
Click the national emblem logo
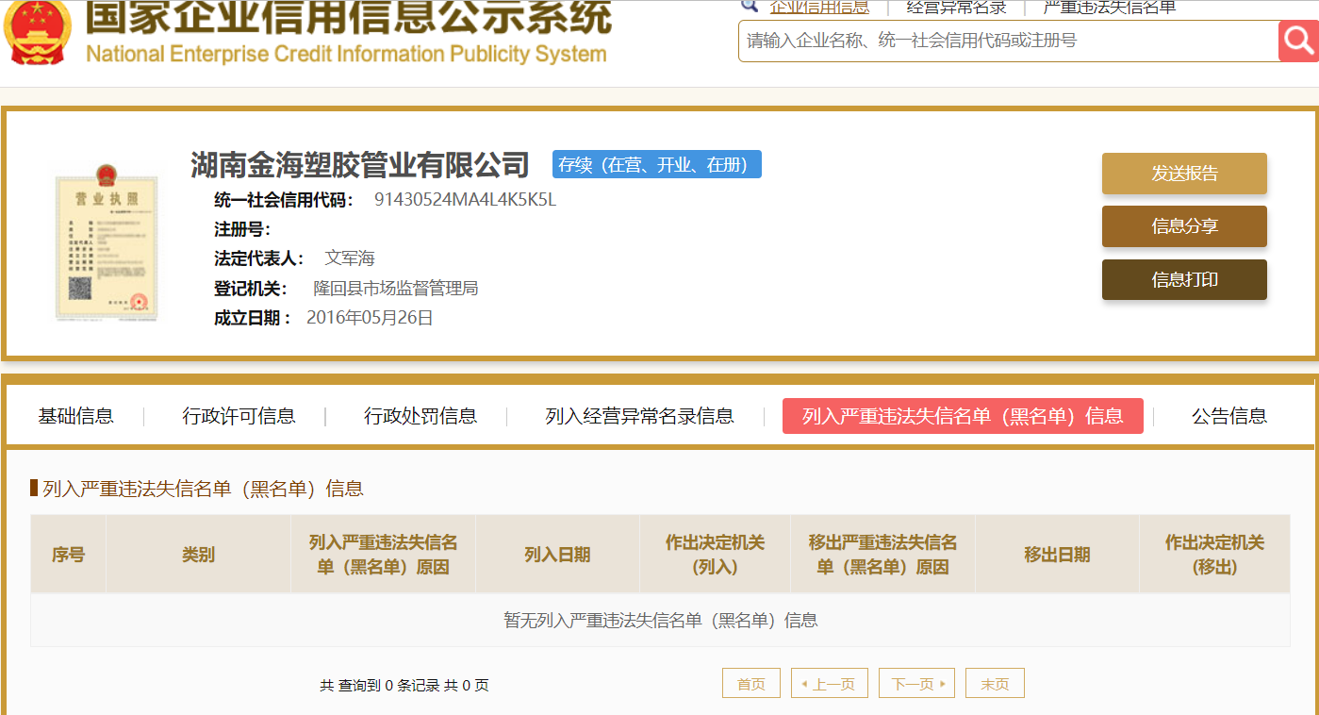pyautogui.click(x=37, y=31)
